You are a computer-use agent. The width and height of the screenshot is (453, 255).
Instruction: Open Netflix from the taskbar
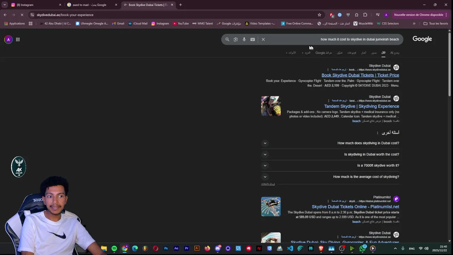click(x=259, y=249)
